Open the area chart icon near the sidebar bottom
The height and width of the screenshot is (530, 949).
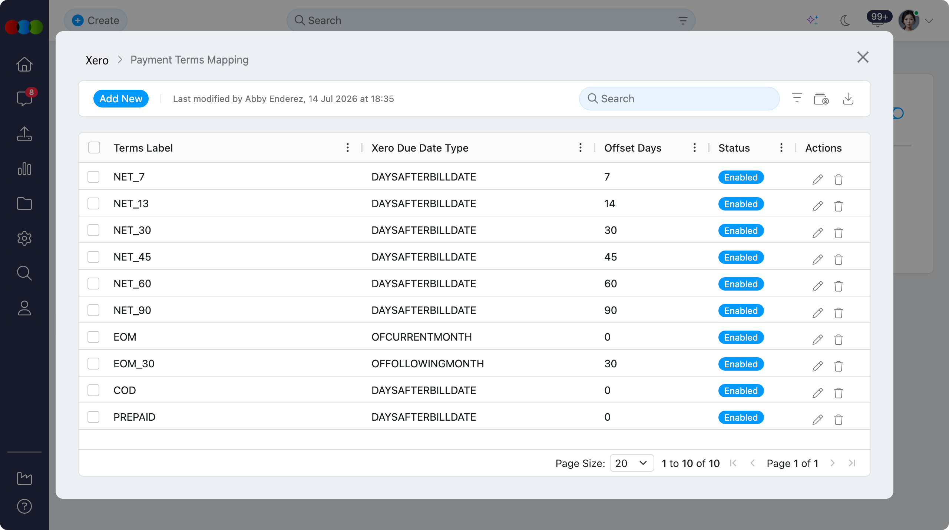[24, 478]
